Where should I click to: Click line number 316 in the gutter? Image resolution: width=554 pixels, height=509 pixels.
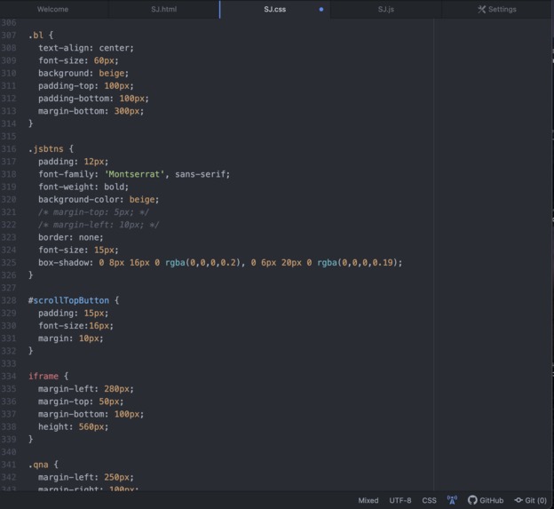coord(9,149)
